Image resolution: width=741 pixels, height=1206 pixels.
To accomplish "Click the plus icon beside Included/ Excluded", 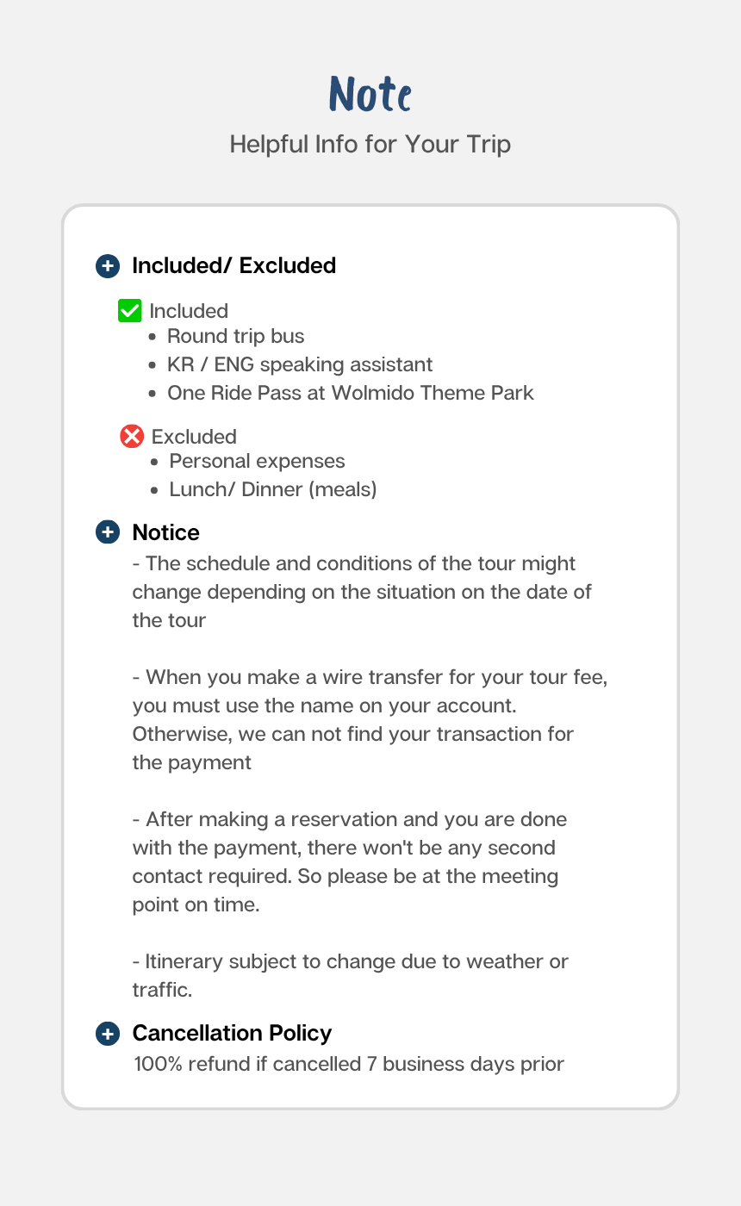I will point(107,266).
